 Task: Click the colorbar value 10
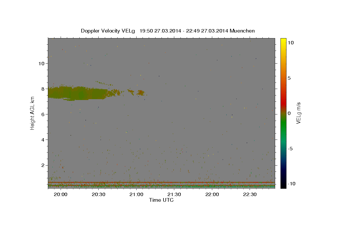pos(291,42)
